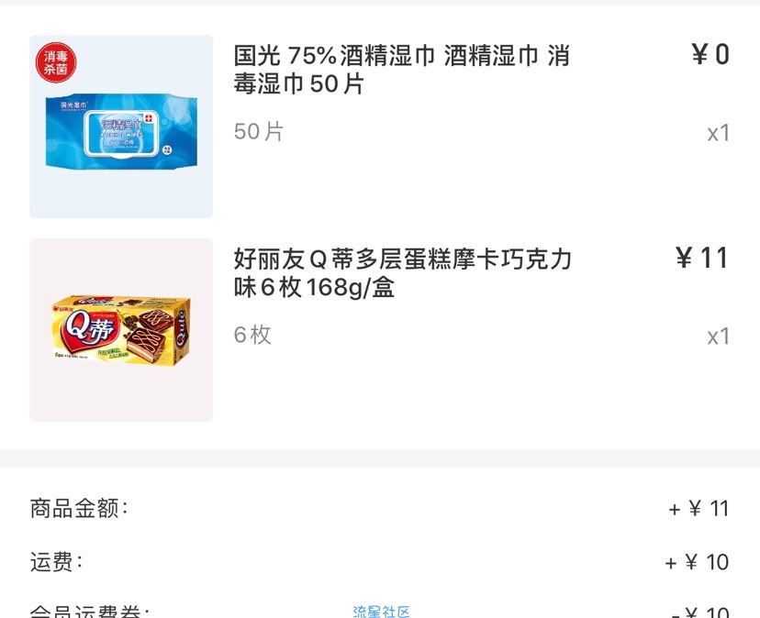Click the + ¥10 shipping fee value
The image size is (760, 618).
697,562
